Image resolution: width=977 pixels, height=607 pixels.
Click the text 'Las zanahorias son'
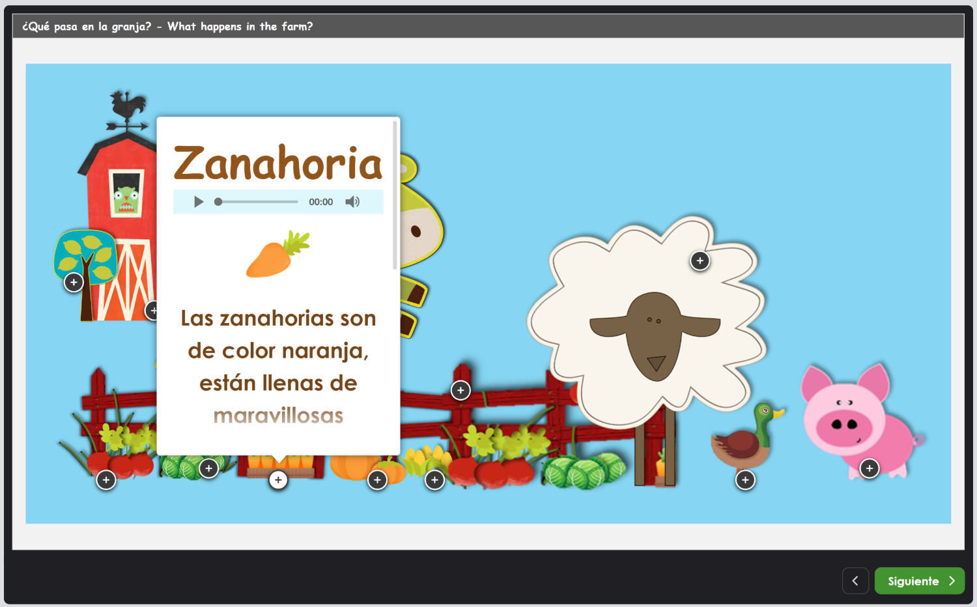(278, 318)
